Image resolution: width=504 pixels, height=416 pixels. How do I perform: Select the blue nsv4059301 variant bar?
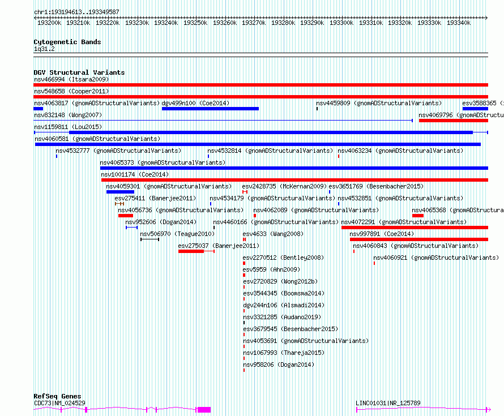pos(120,192)
